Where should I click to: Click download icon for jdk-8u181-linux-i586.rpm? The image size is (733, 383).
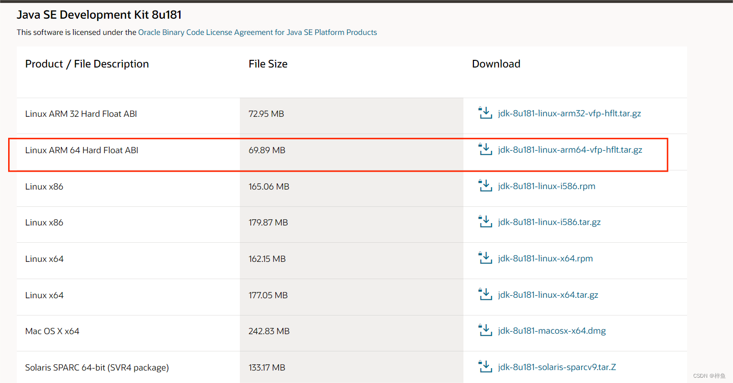485,186
